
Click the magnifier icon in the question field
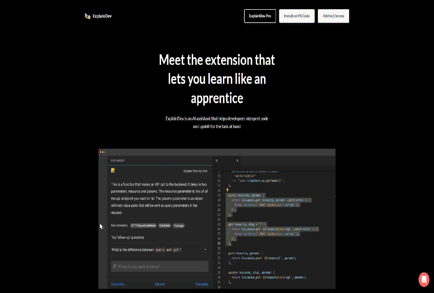pyautogui.click(x=115, y=266)
